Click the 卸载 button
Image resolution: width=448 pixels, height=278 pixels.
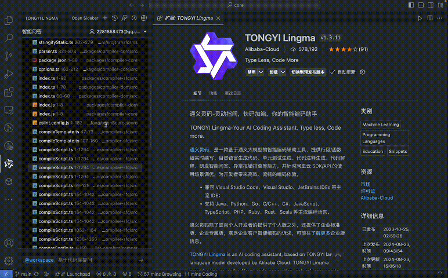point(273,72)
